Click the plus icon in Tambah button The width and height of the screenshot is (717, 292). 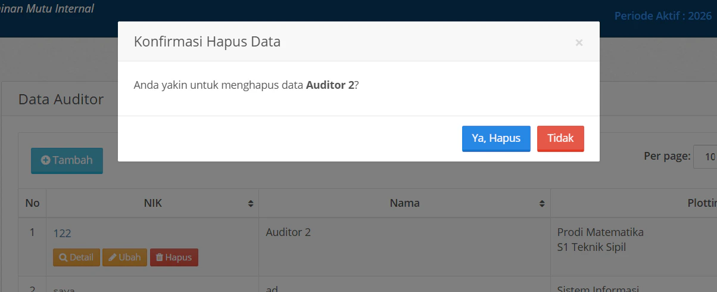click(x=45, y=160)
